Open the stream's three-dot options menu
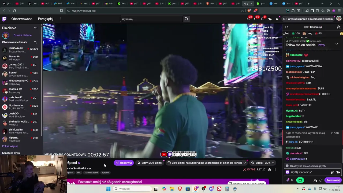343x193 pixels. coord(275,169)
